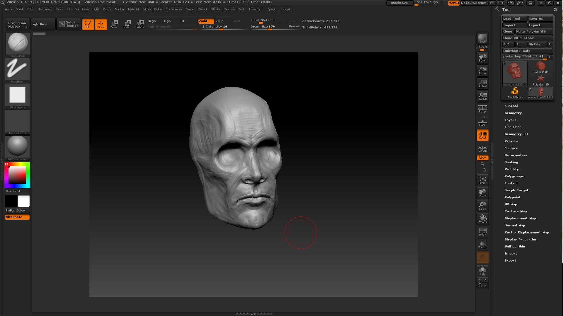563x316 pixels.
Task: Select the ClayBuildup brush thumbnail
Action: click(x=18, y=45)
